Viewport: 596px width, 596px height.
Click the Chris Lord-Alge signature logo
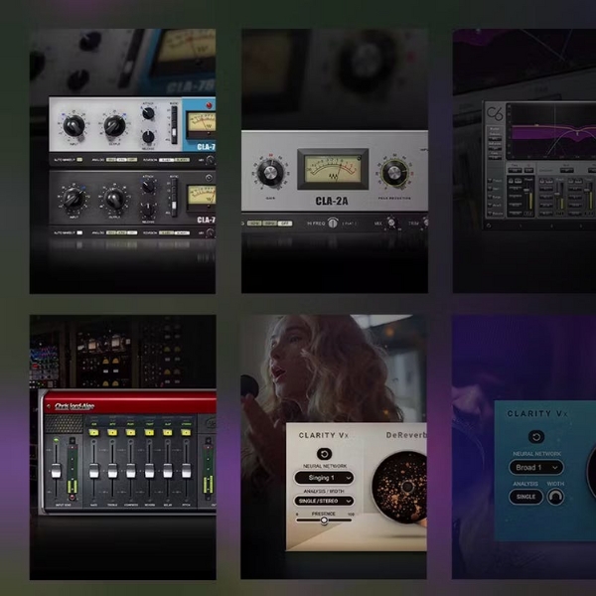coord(74,406)
